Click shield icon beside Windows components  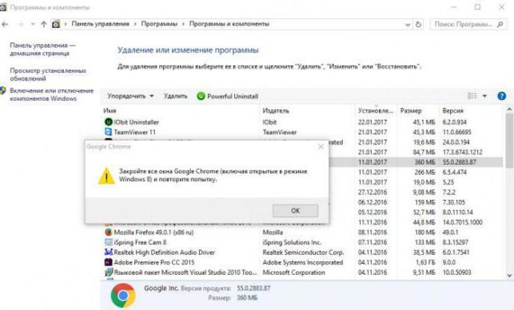(3, 90)
